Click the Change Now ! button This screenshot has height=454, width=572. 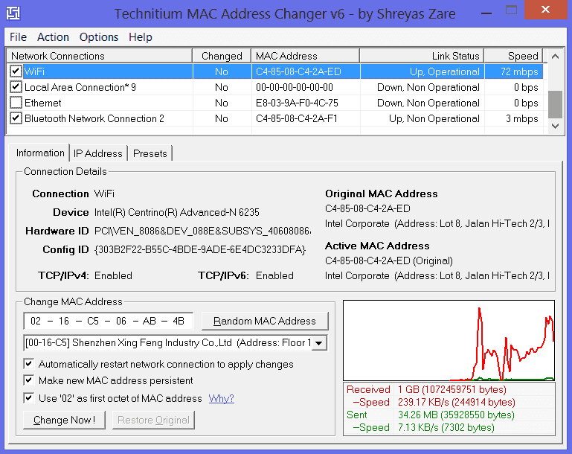click(64, 420)
